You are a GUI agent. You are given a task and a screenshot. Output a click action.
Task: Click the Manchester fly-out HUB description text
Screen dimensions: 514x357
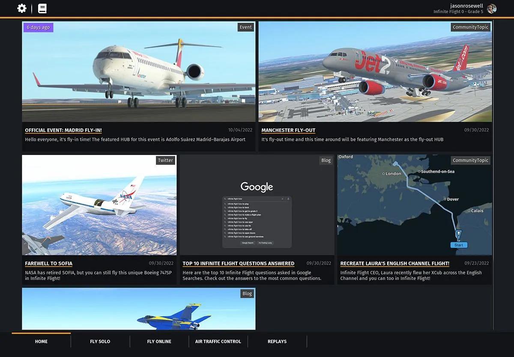click(353, 140)
